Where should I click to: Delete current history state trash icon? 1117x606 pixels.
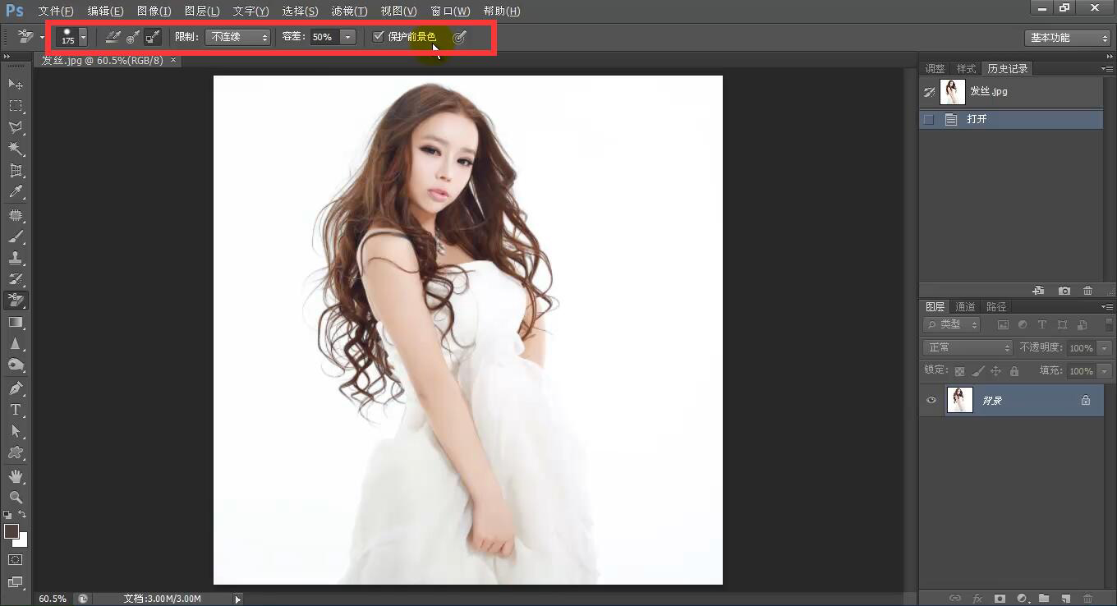pyautogui.click(x=1087, y=291)
